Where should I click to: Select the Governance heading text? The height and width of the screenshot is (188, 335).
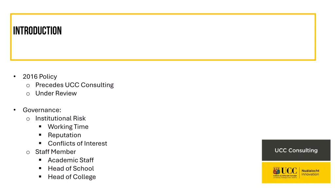coord(42,110)
